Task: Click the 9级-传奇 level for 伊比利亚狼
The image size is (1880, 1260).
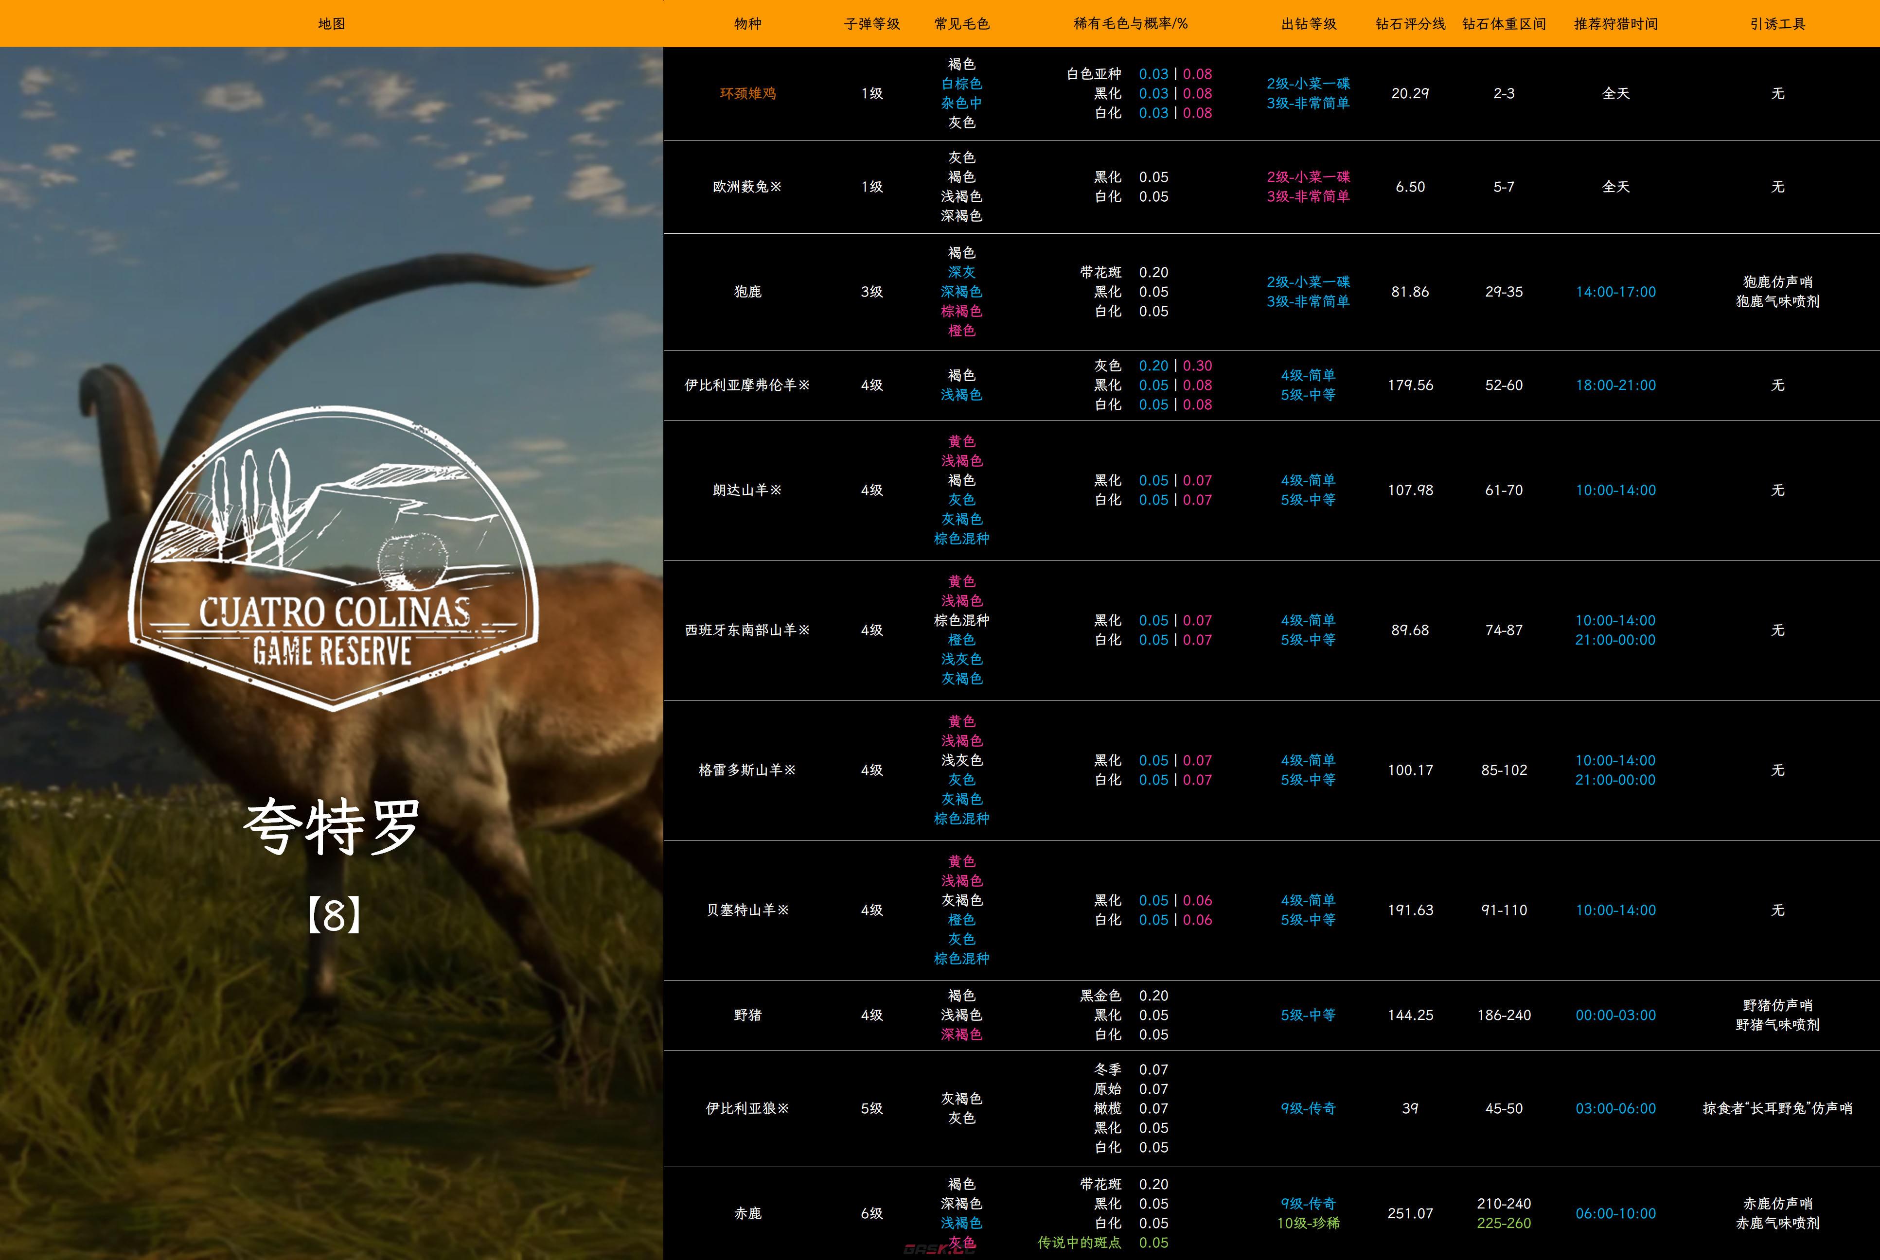Action: [1308, 1108]
